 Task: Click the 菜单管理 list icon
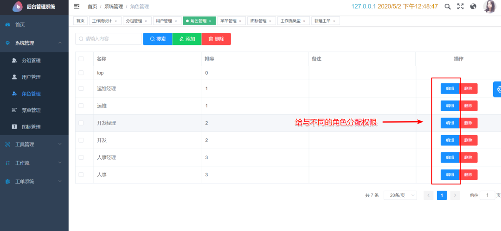14,110
